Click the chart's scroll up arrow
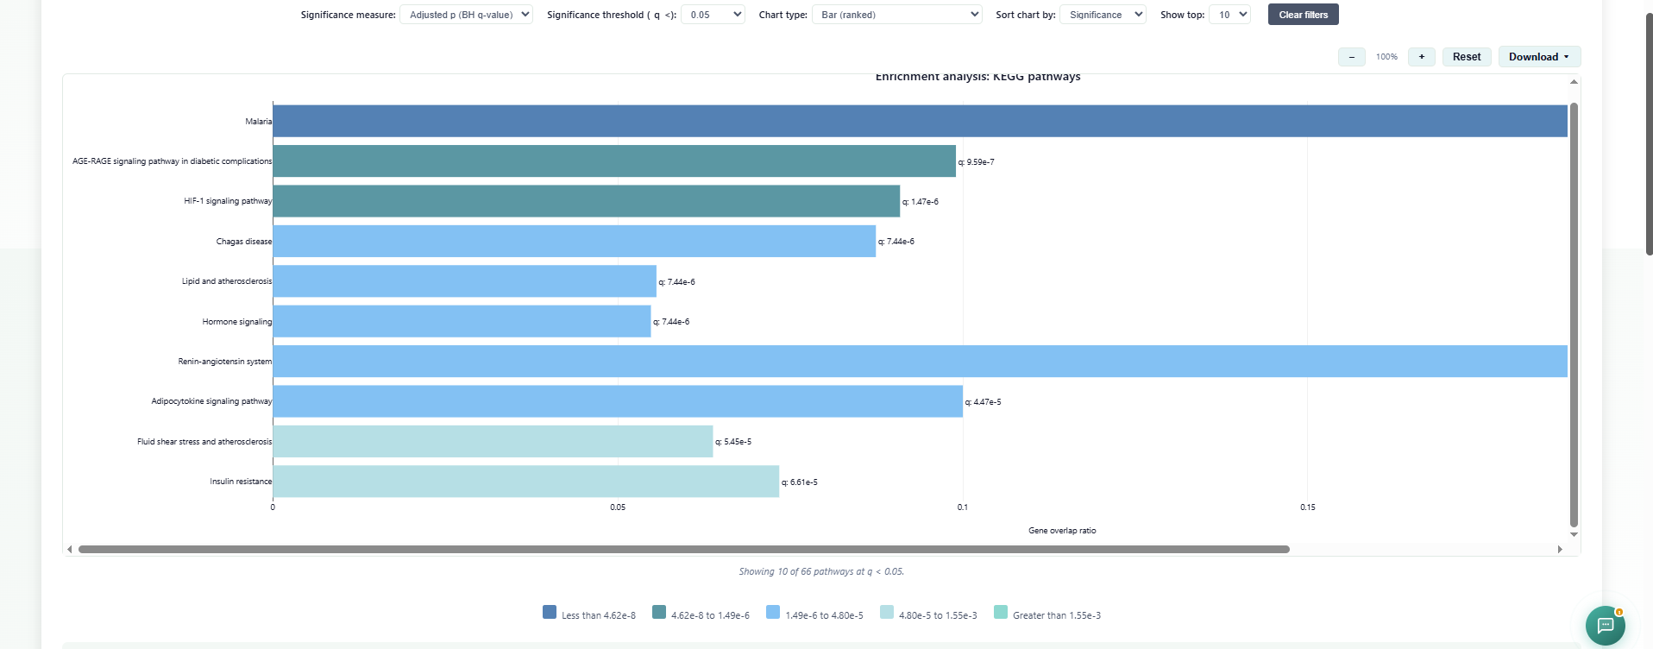The image size is (1653, 649). coord(1574,82)
